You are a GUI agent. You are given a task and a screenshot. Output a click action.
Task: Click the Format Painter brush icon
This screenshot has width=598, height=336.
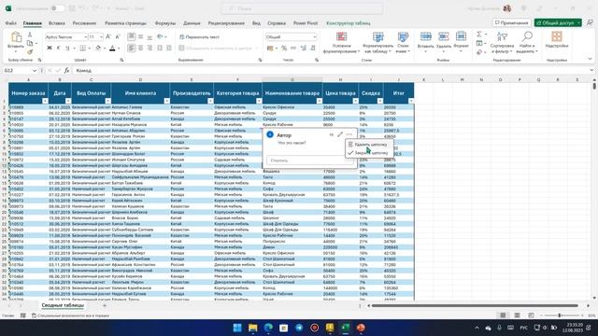pos(30,52)
